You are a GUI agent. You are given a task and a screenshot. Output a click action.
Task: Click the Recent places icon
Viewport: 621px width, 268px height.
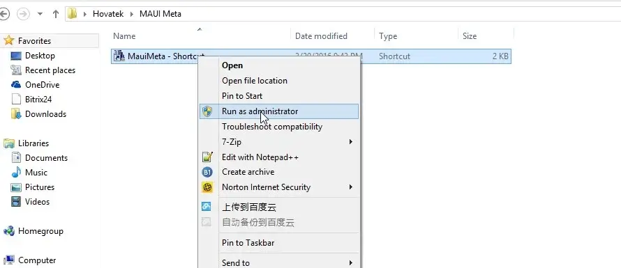tap(16, 70)
